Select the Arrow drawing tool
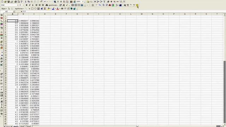This screenshot has width=226, height=127. [x=29, y=8]
